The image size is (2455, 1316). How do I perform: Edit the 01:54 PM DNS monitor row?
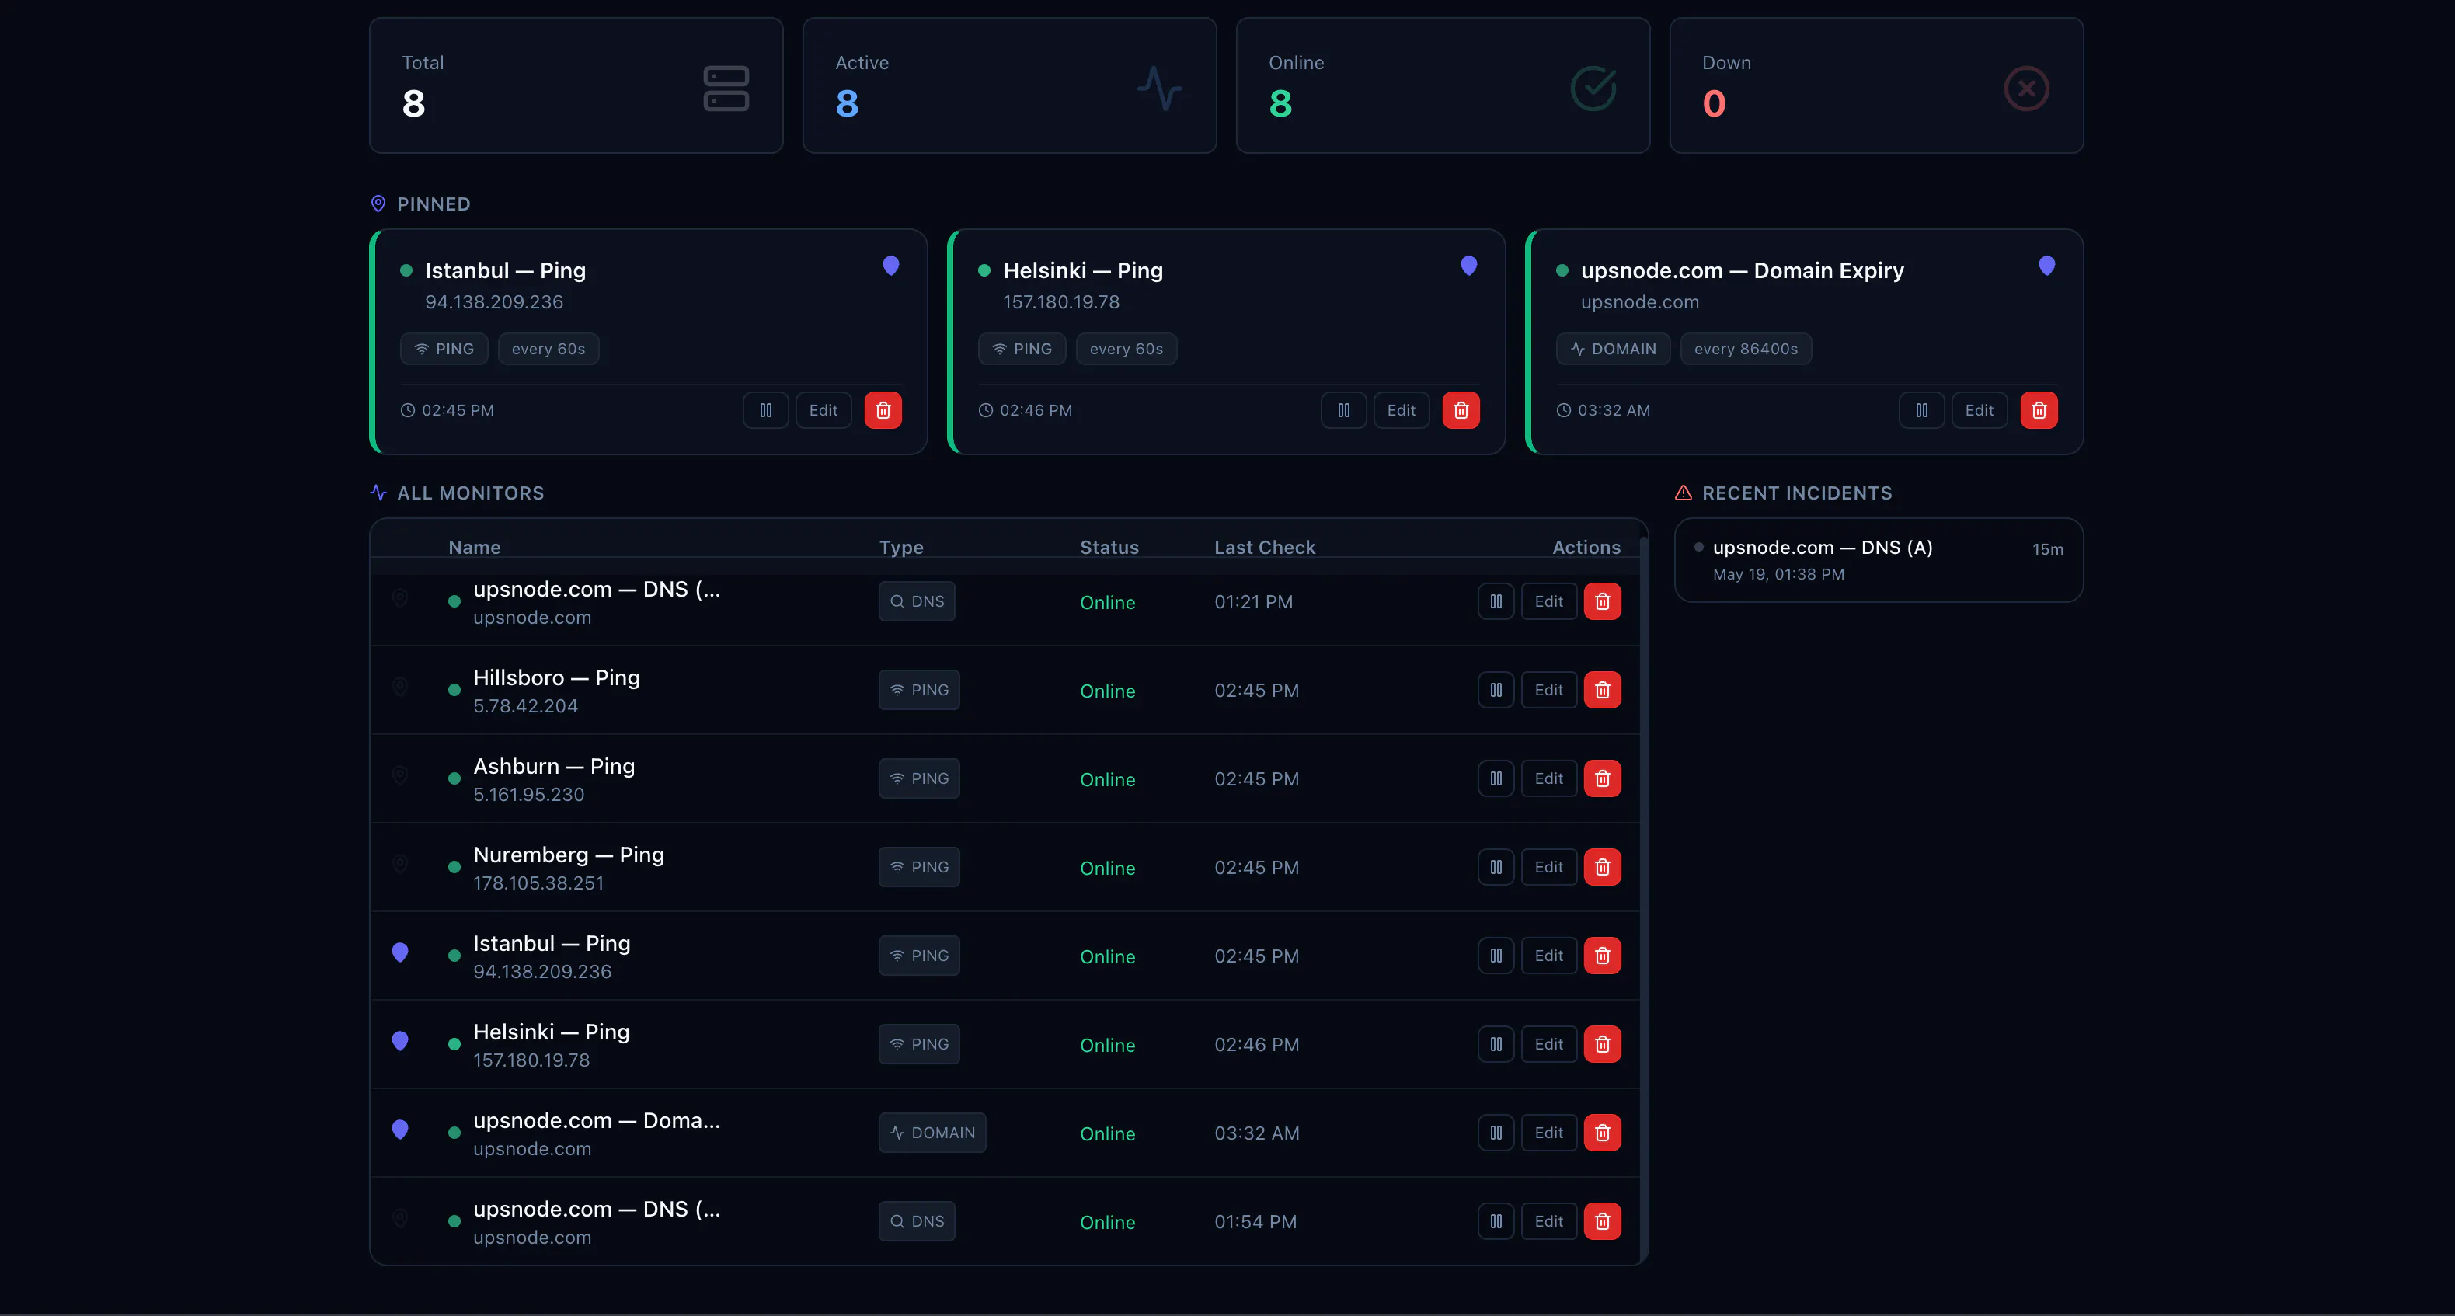click(x=1548, y=1222)
